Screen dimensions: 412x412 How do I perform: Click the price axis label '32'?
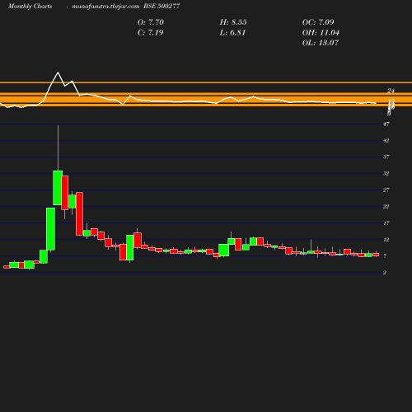coord(386,174)
